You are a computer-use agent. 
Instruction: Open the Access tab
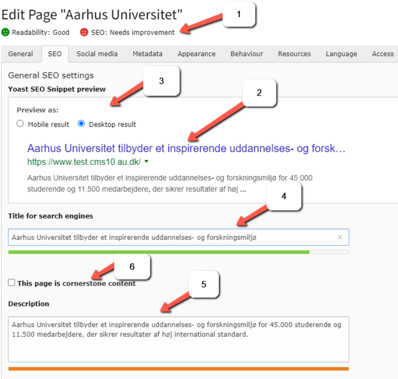383,54
